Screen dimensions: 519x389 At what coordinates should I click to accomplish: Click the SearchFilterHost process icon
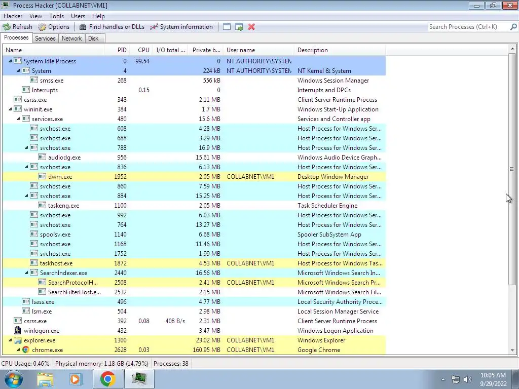pos(42,292)
